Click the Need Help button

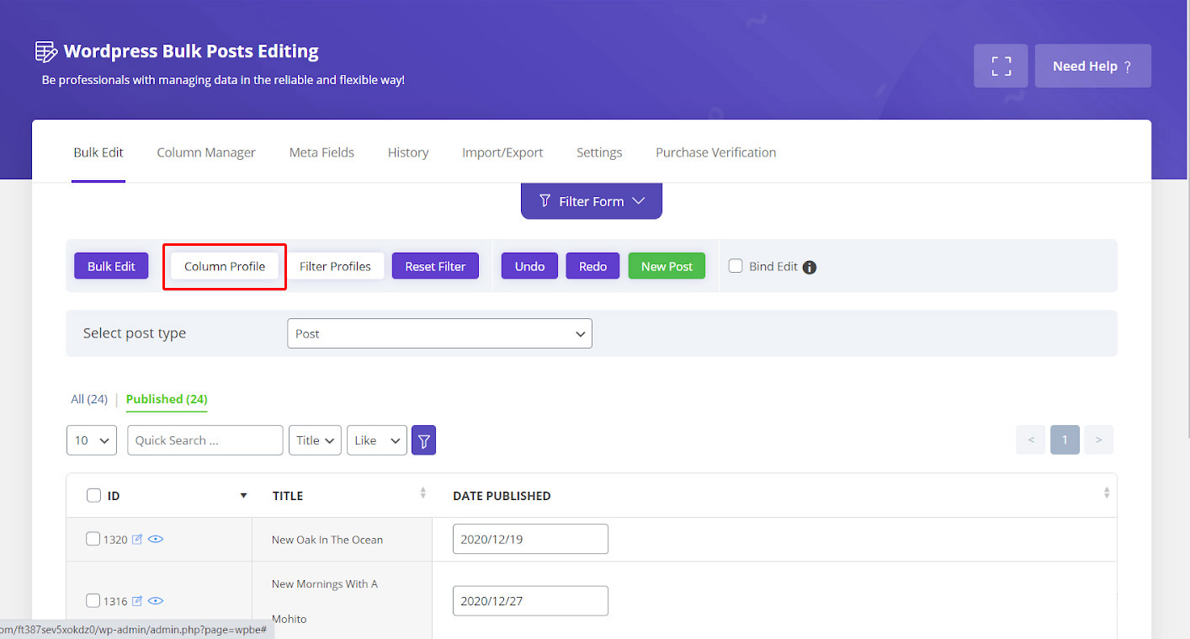1092,66
